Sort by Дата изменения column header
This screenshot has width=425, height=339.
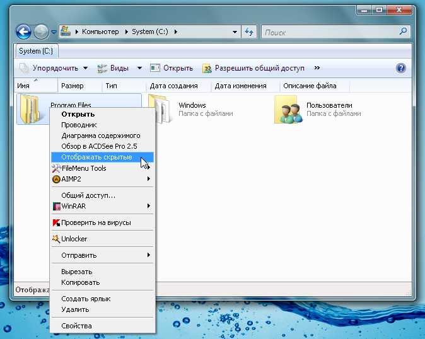(x=245, y=86)
